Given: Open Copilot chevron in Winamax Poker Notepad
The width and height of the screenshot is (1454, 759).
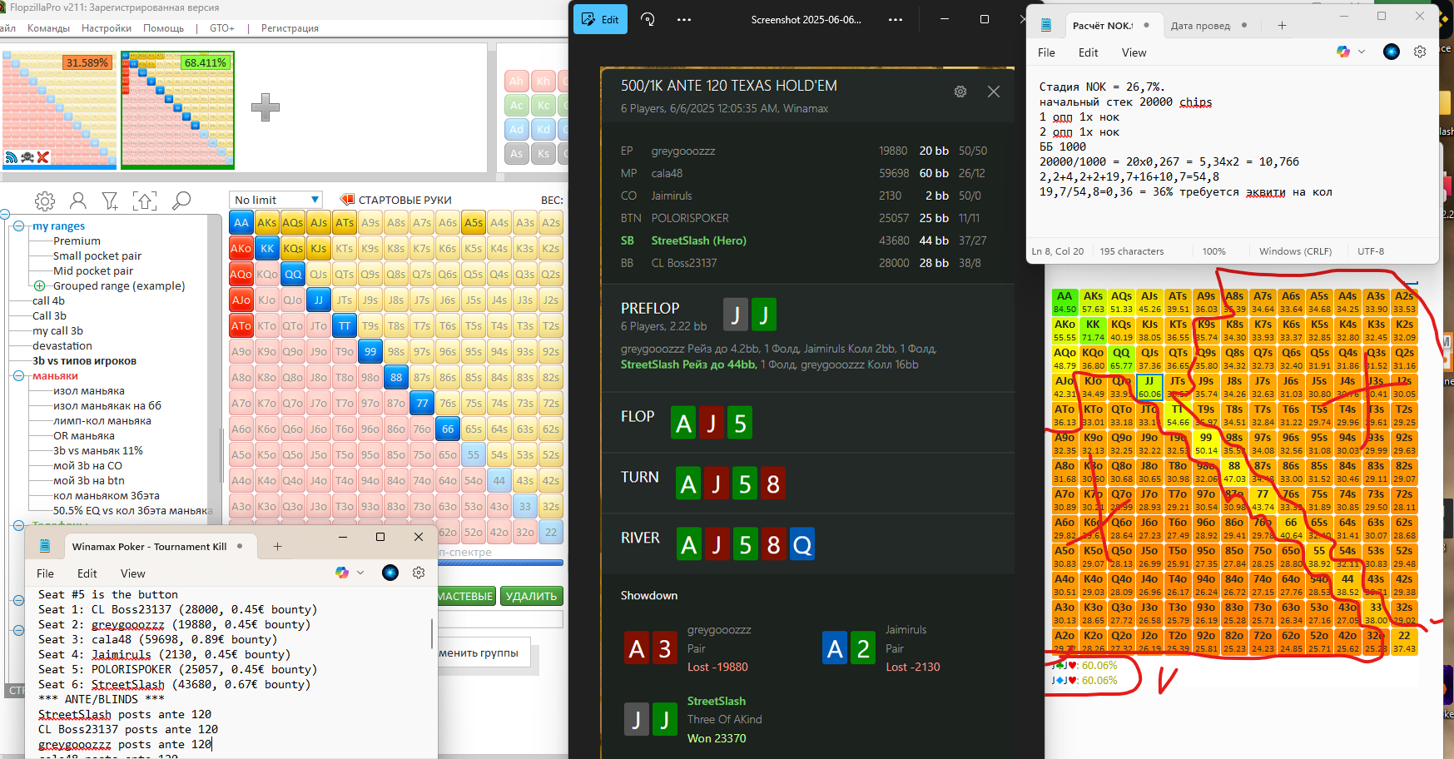Looking at the screenshot, I should point(360,573).
